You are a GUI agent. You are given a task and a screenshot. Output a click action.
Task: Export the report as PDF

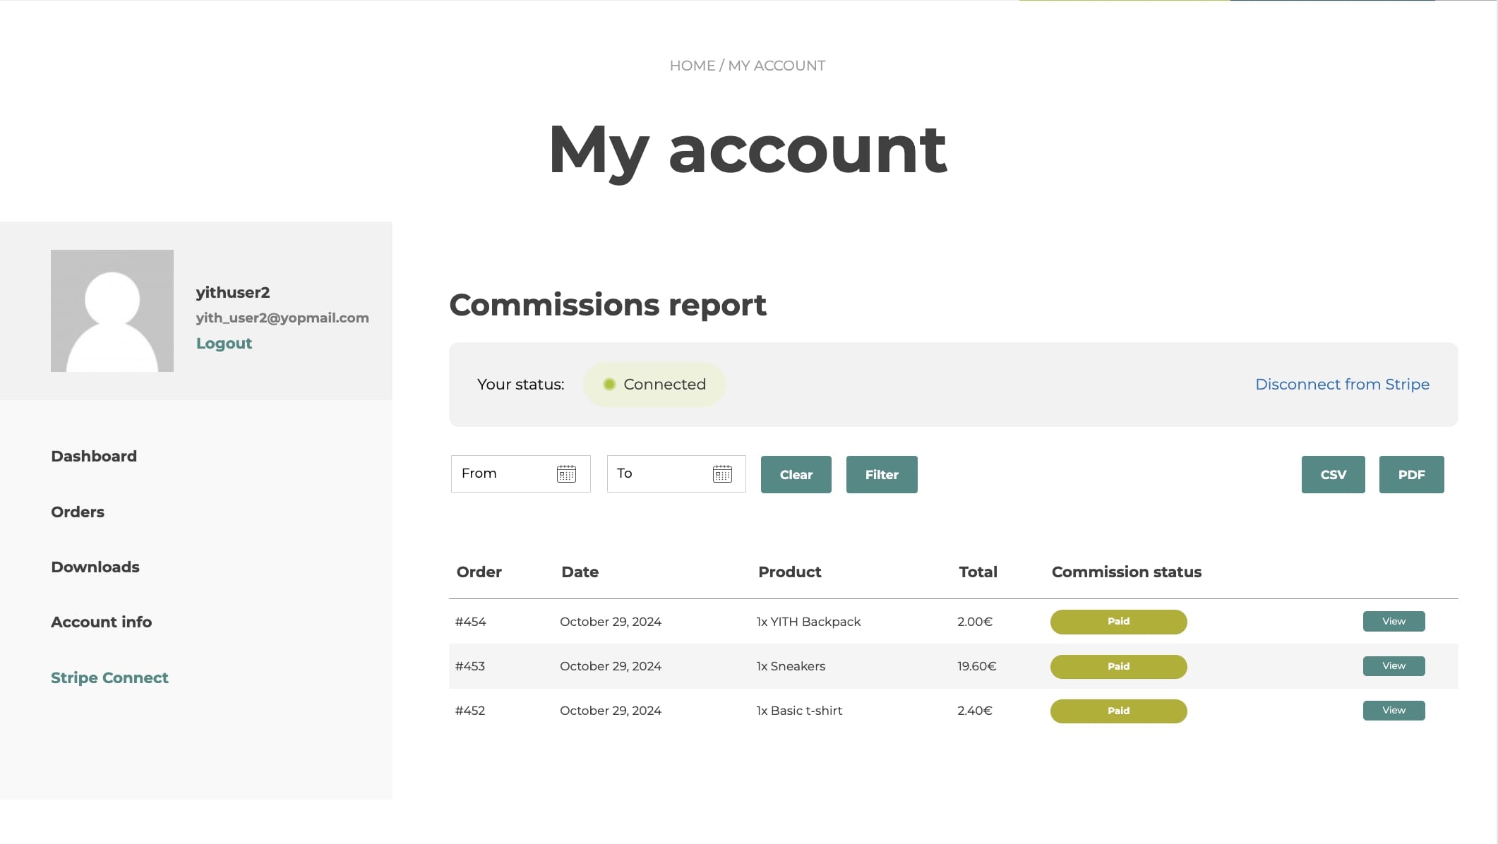tap(1411, 474)
